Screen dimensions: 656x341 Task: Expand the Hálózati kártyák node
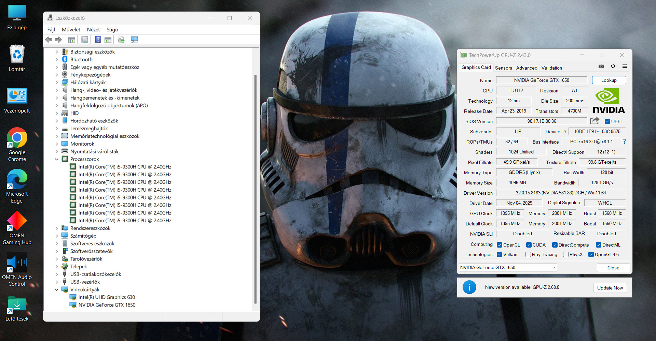[57, 83]
